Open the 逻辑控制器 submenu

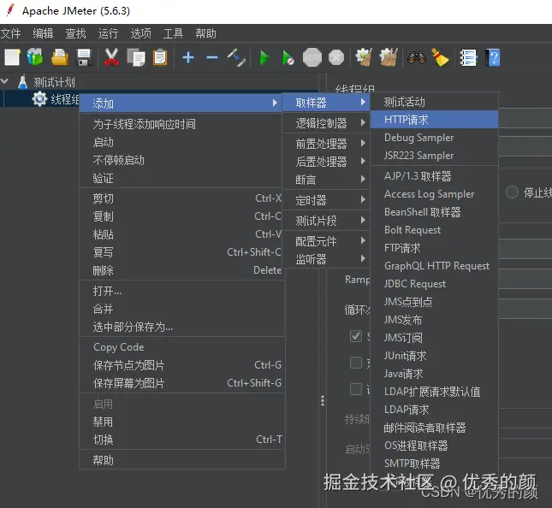click(326, 123)
